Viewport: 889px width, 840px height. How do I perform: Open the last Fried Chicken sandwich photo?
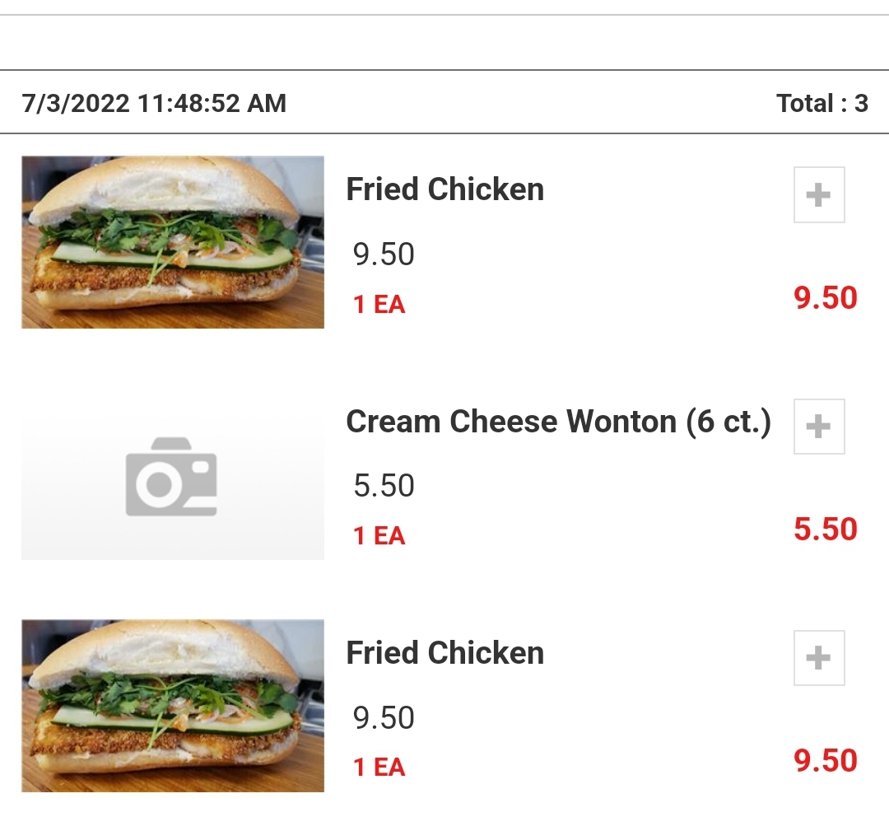pyautogui.click(x=172, y=706)
